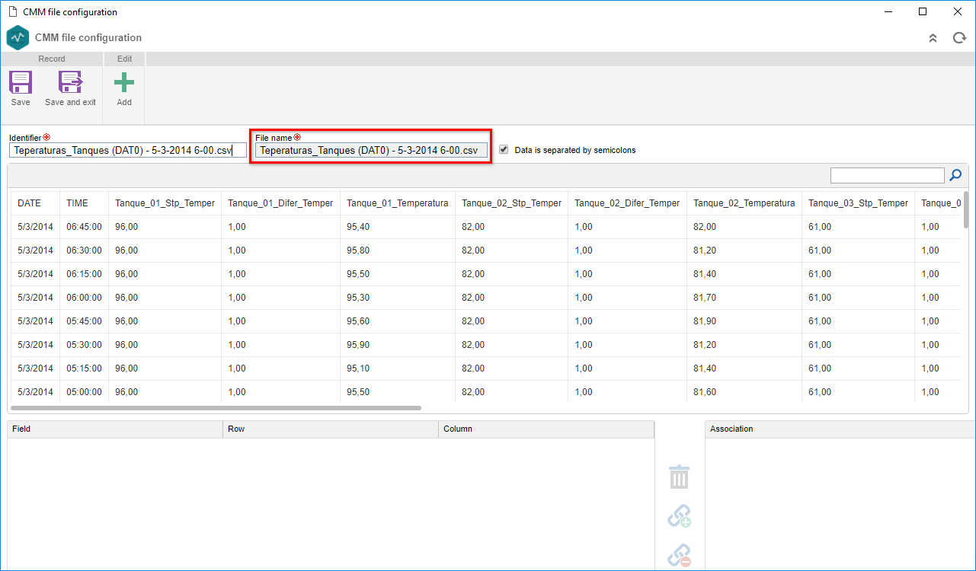Click the remove association link icon
The width and height of the screenshot is (976, 571).
click(x=679, y=555)
